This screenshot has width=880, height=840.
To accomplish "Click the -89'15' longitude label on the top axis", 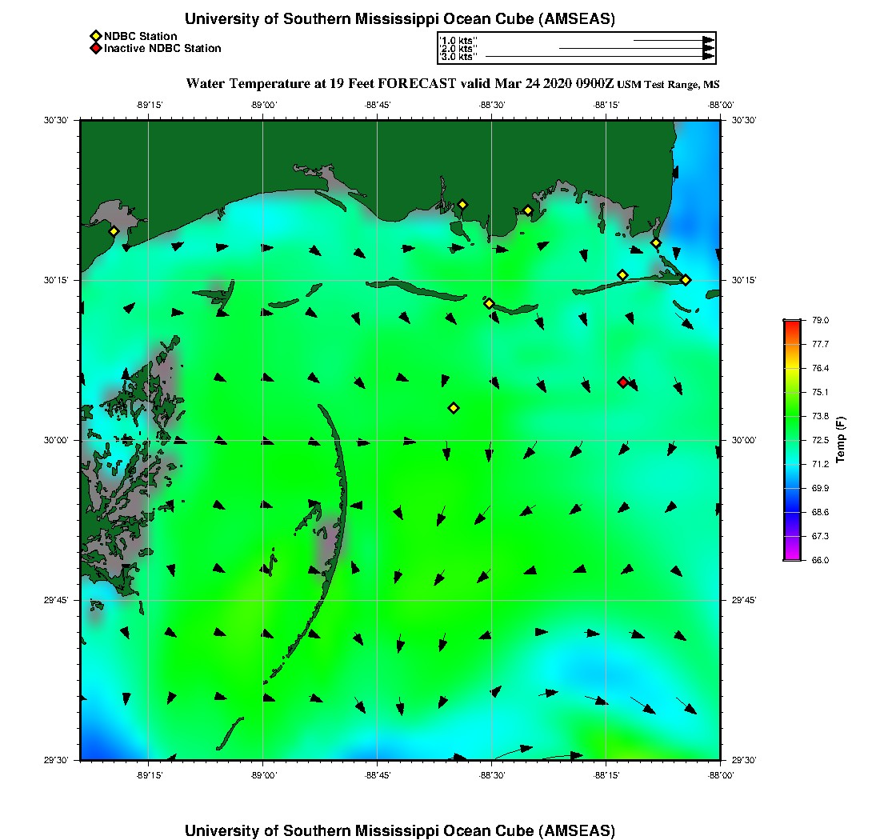I will pos(149,105).
